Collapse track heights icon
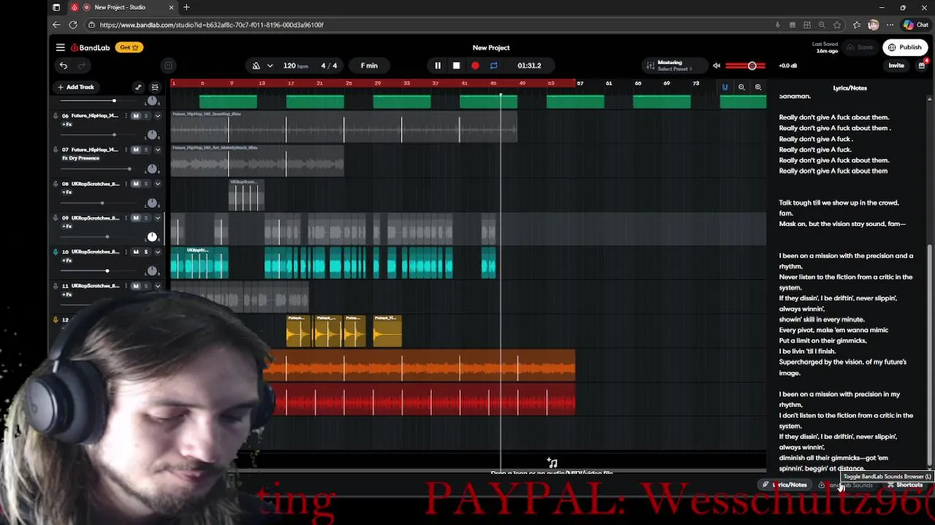Image resolution: width=935 pixels, height=525 pixels. pyautogui.click(x=155, y=87)
